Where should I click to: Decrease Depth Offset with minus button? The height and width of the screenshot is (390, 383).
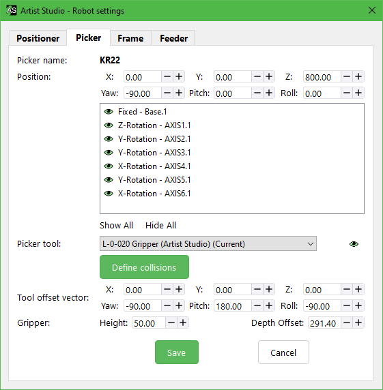coord(347,323)
